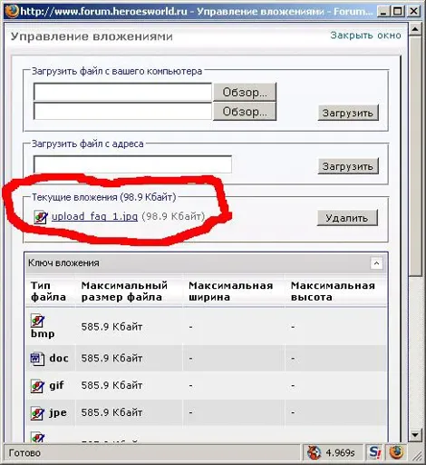Click Загрузить to upload from address
This screenshot has width=426, height=465.
pyautogui.click(x=348, y=166)
